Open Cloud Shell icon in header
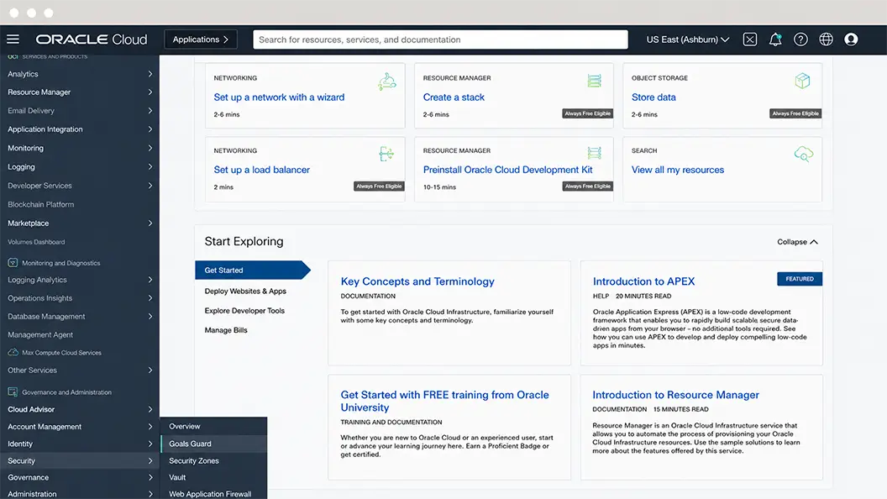Screen dimensions: 887x499 749,39
